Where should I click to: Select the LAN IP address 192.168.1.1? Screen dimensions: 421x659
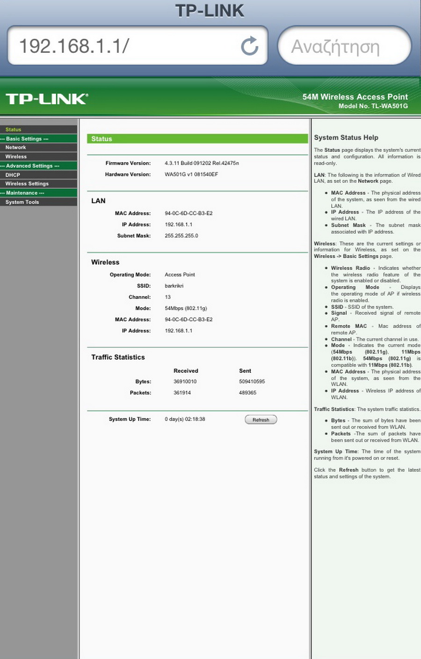178,224
